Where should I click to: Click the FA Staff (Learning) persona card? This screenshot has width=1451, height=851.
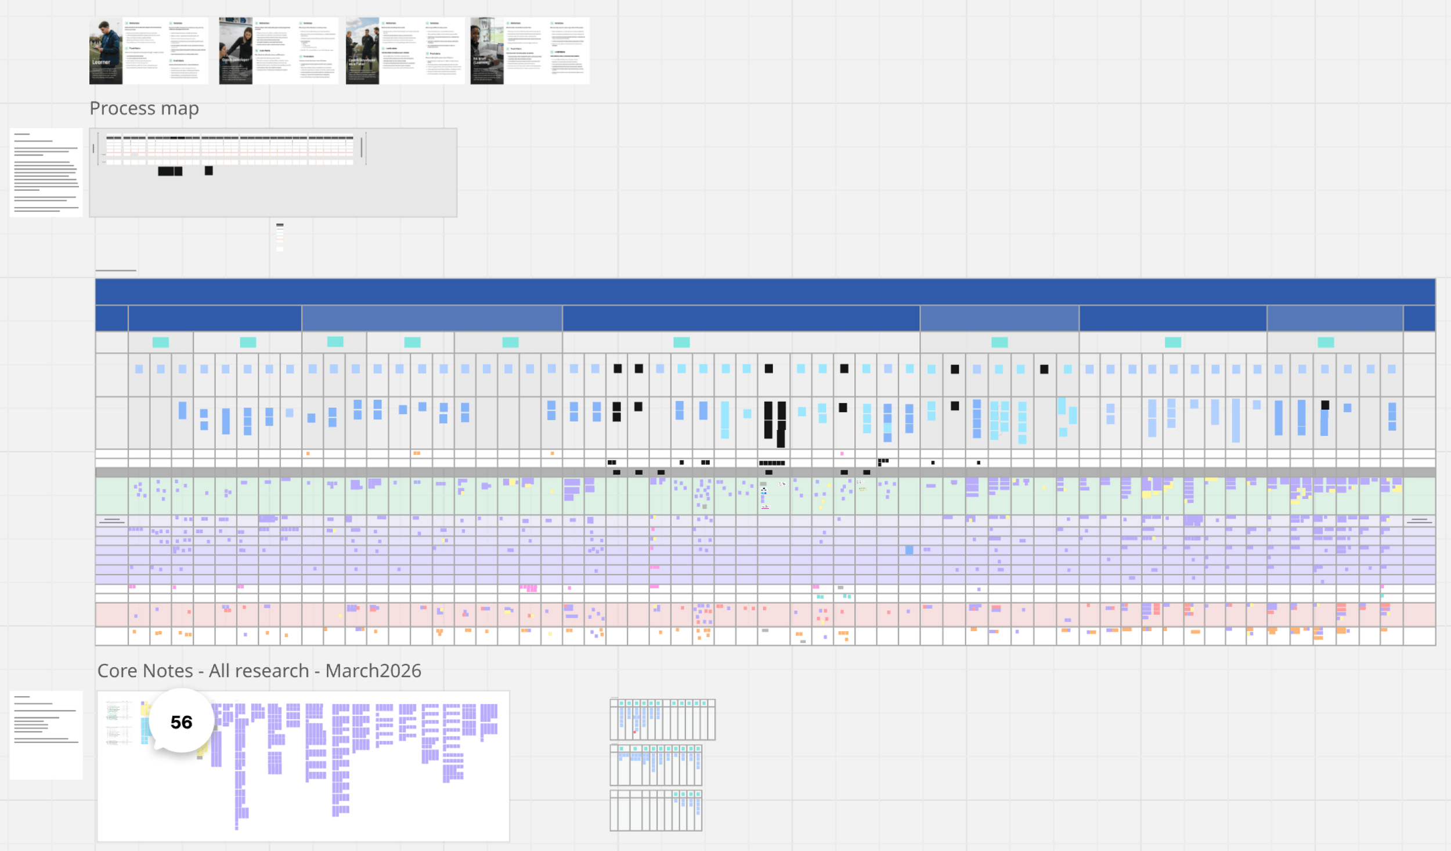(486, 51)
